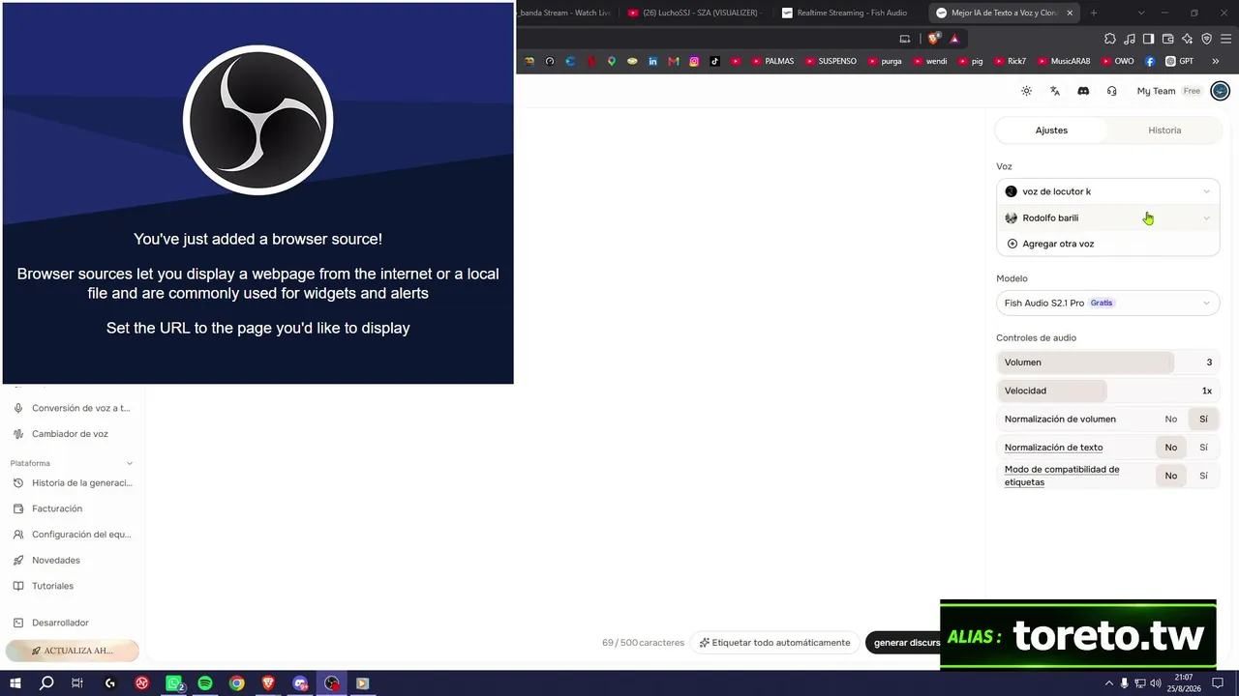Open Conversión de voz a texto in sidebar

[x=73, y=408]
